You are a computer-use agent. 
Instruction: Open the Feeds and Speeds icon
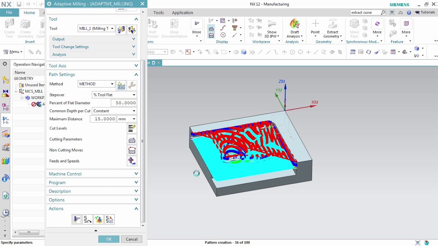[x=132, y=161]
